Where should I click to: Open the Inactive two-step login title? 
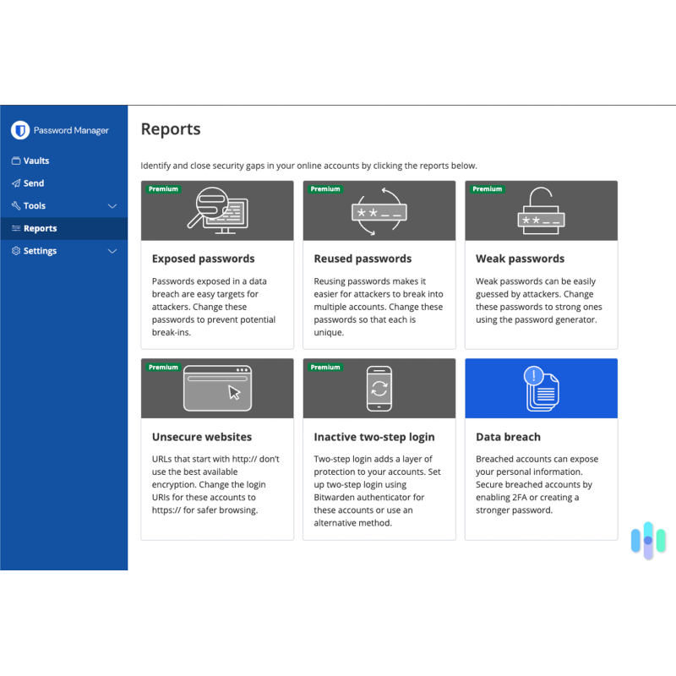pyautogui.click(x=374, y=437)
